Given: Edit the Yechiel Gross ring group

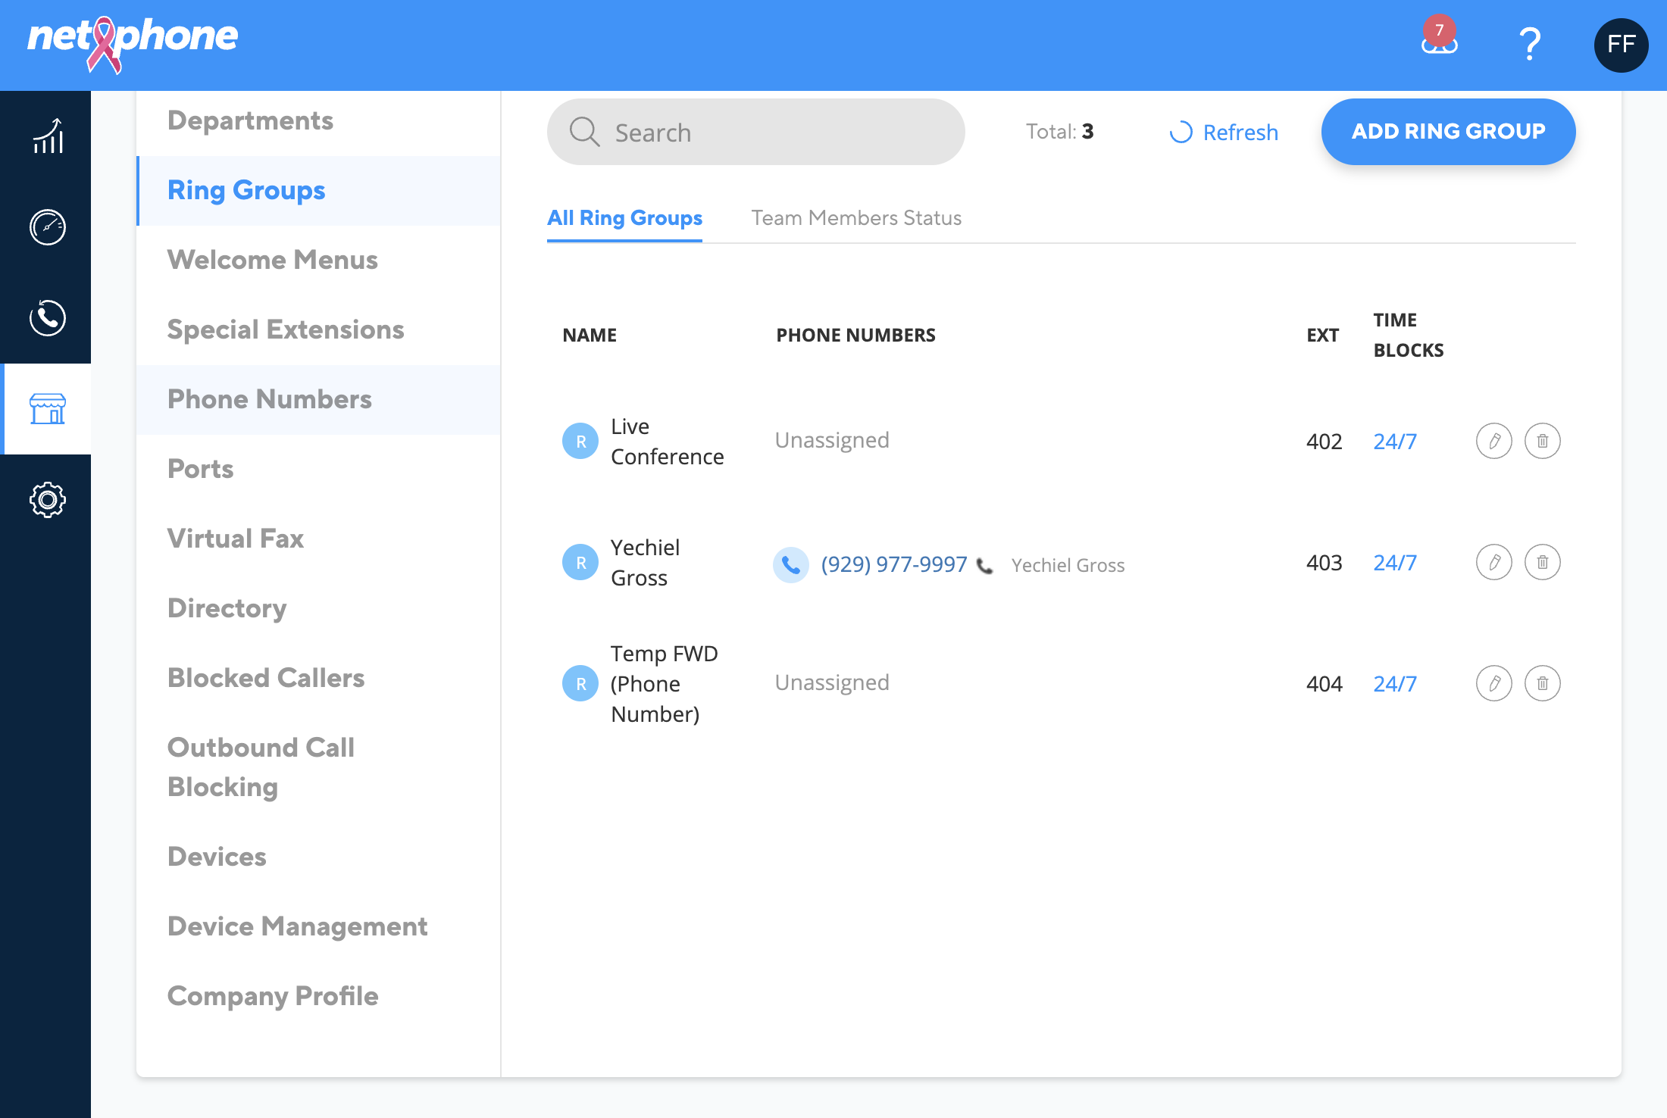Looking at the screenshot, I should 1493,562.
